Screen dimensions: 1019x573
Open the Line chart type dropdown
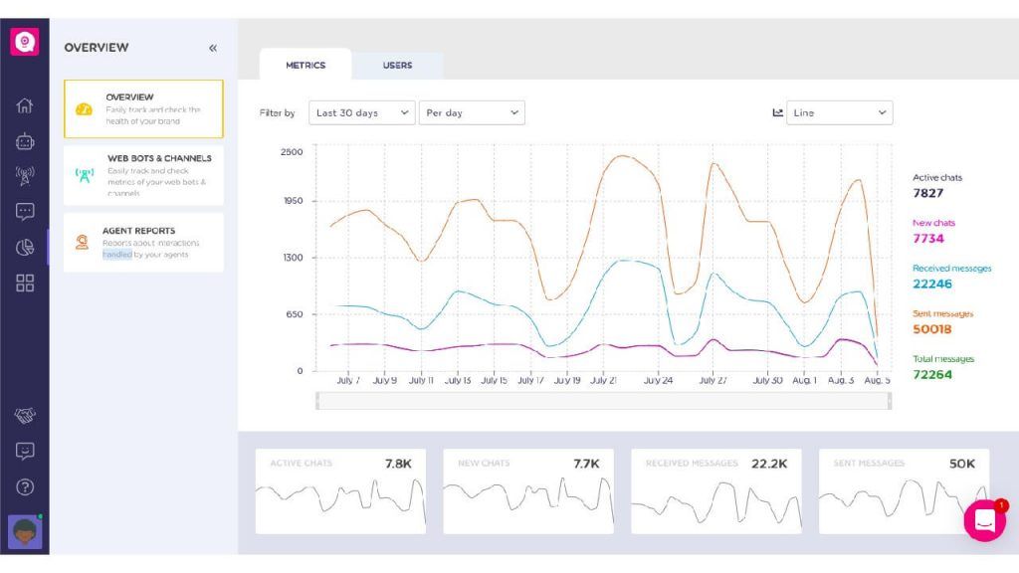coord(840,113)
